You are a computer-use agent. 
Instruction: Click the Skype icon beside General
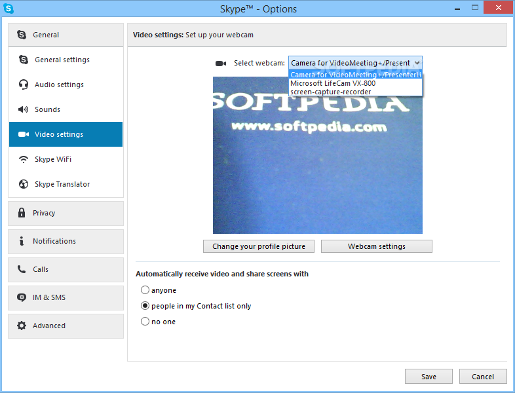tap(22, 35)
